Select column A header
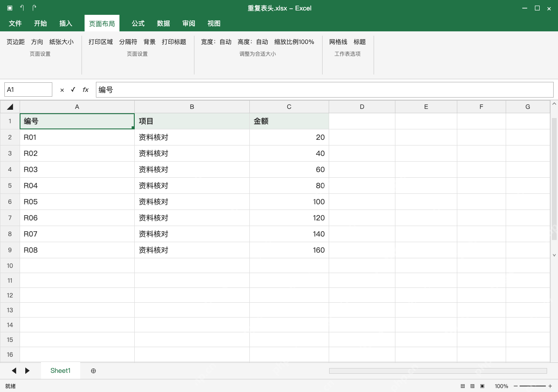 (77, 107)
